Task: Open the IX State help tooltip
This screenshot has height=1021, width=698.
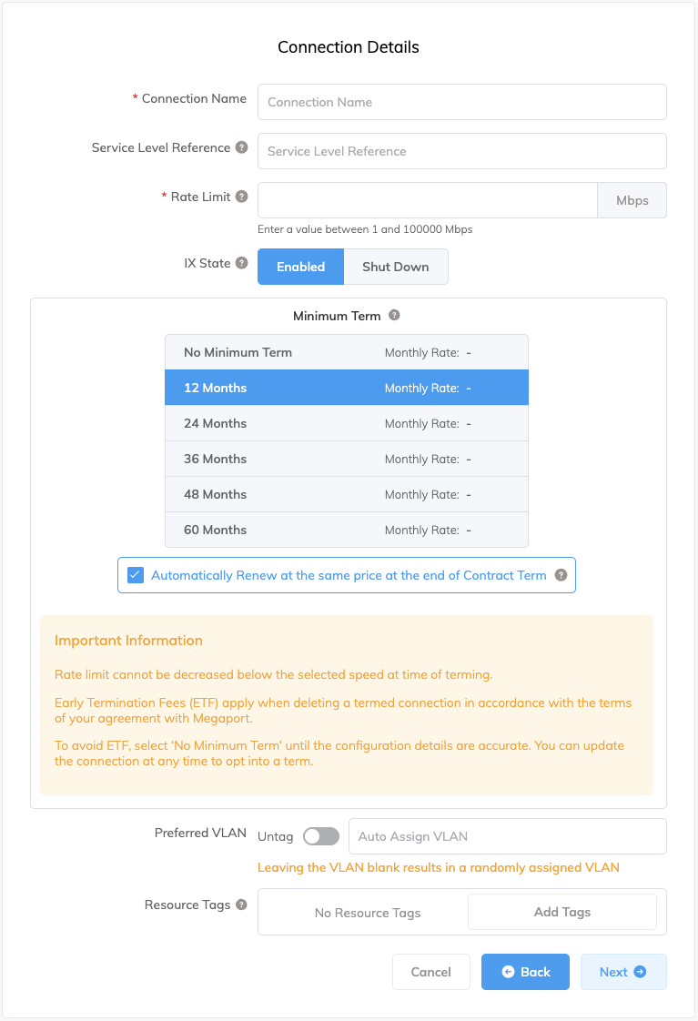Action: pos(241,263)
